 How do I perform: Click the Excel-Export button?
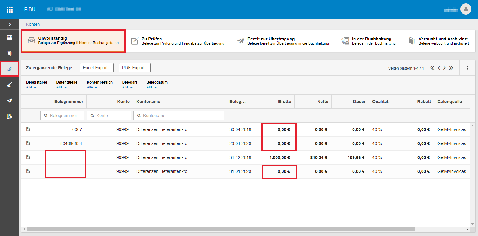[x=97, y=68]
